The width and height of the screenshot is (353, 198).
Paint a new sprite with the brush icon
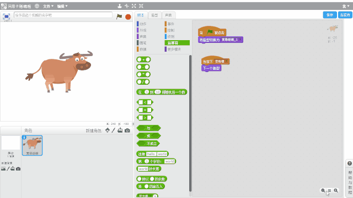point(114,130)
